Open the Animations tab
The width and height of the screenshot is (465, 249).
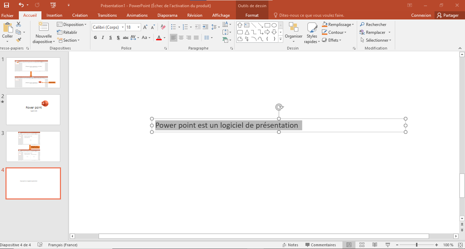tap(137, 15)
